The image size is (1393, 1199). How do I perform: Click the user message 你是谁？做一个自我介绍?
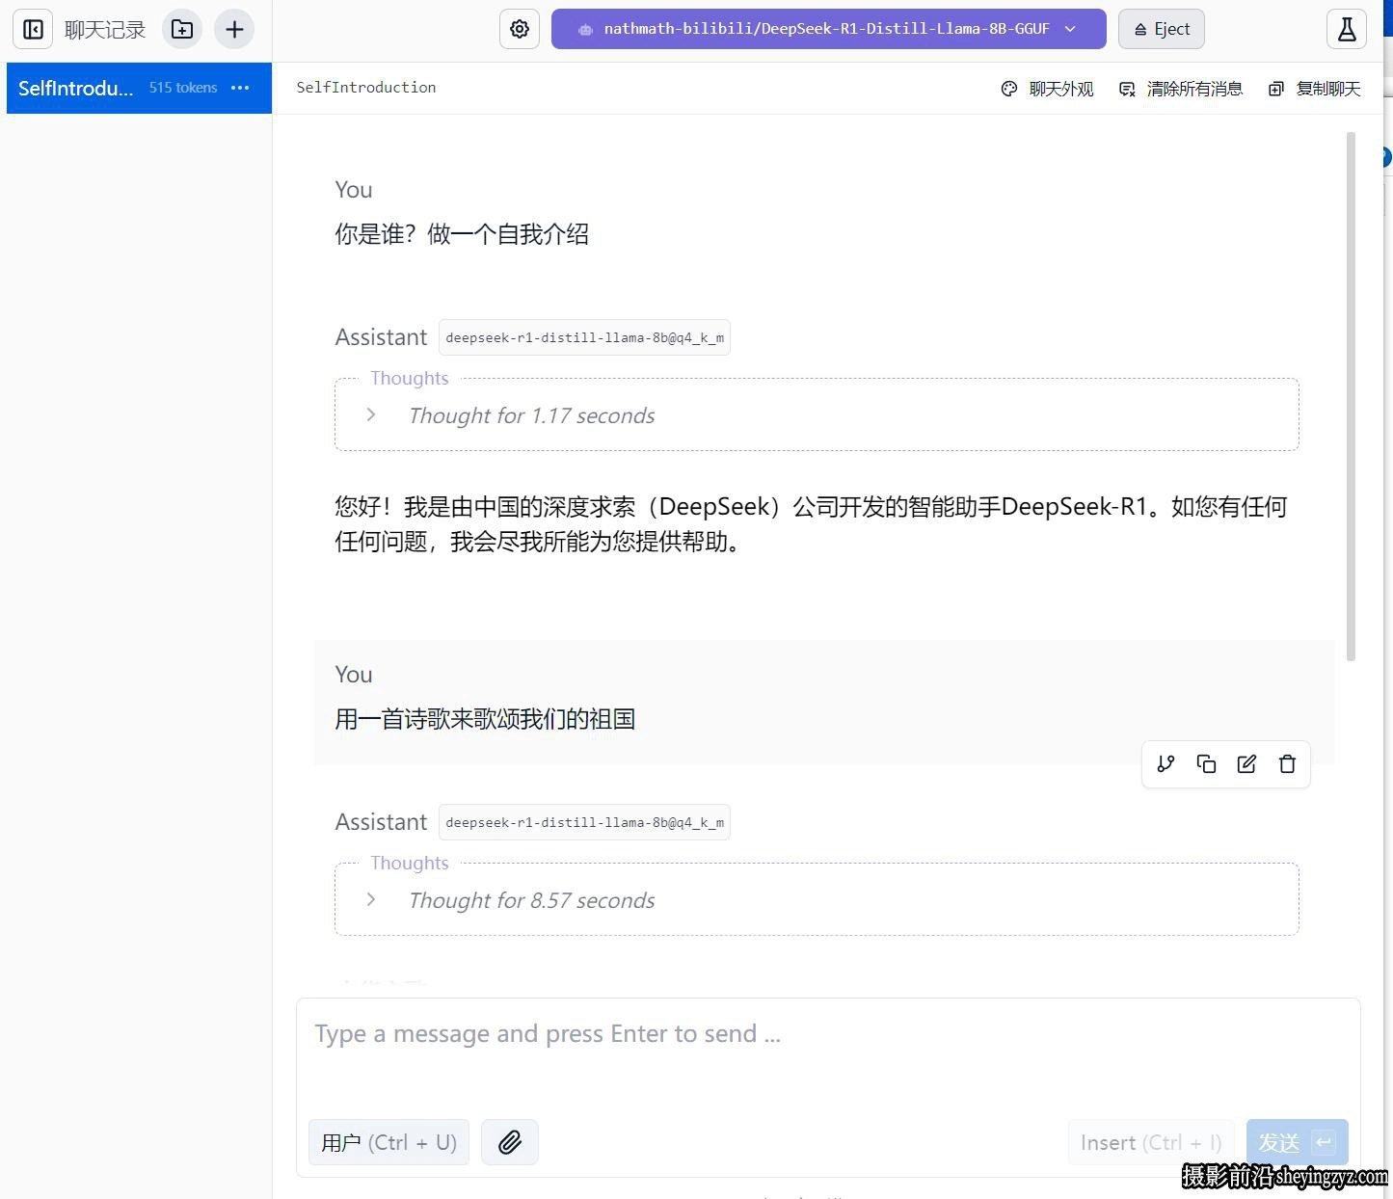[462, 234]
